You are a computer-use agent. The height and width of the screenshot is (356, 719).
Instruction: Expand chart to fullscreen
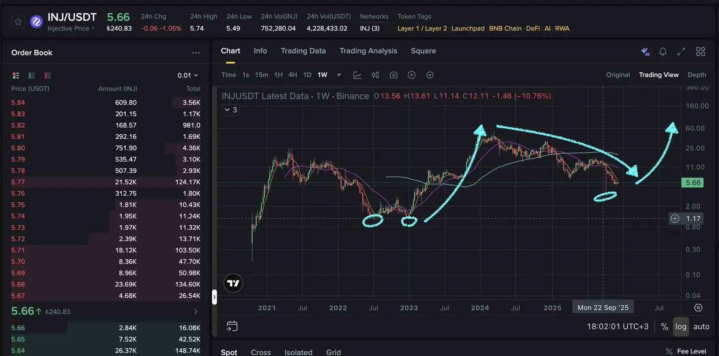[x=681, y=52]
